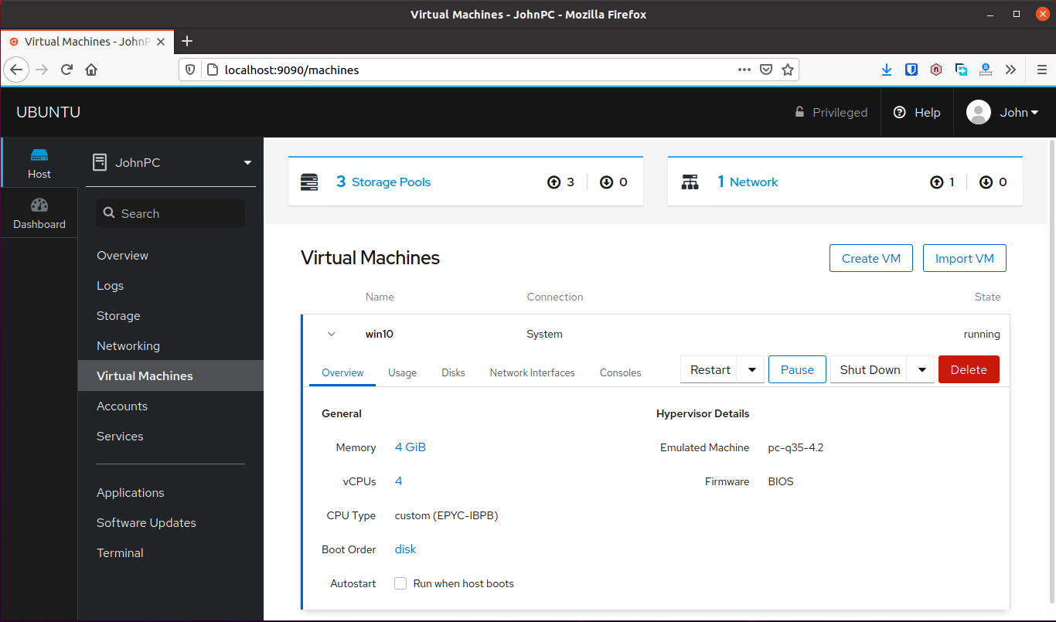This screenshot has height=622, width=1056.
Task: Click the search magnifier icon
Action: [x=109, y=213]
